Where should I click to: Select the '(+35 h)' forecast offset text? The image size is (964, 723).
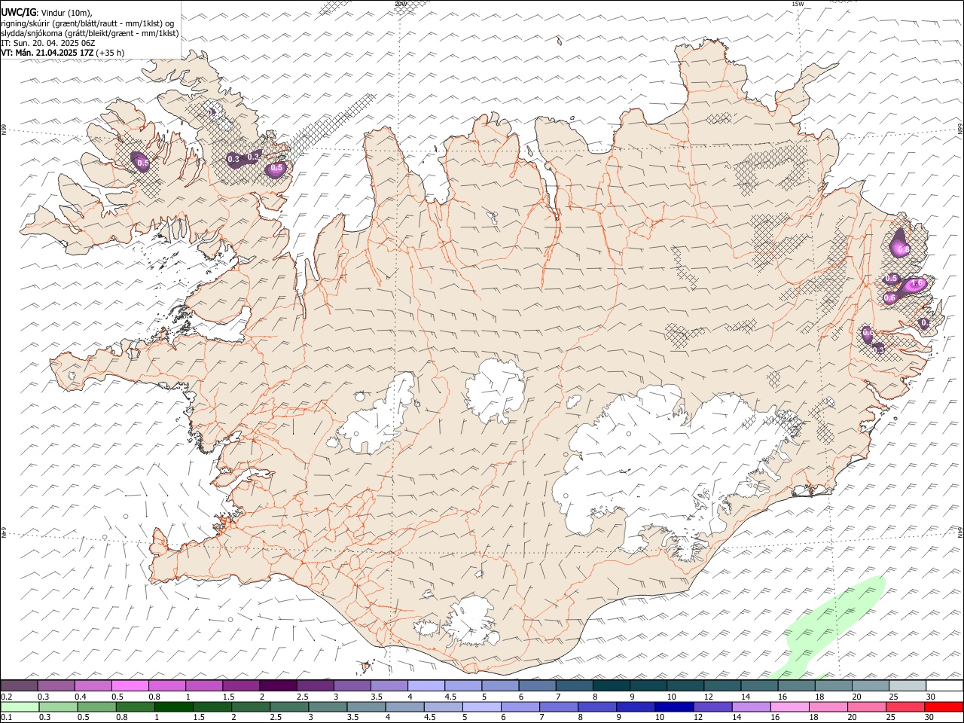coord(110,53)
